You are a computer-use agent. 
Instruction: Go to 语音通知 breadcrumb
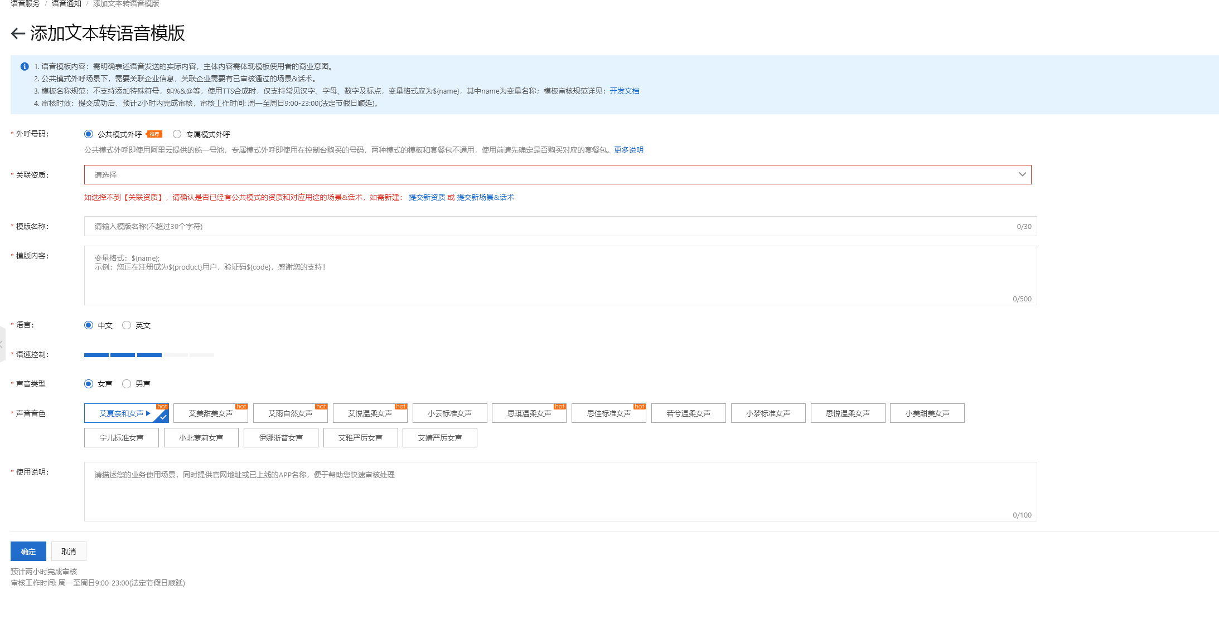pos(66,4)
